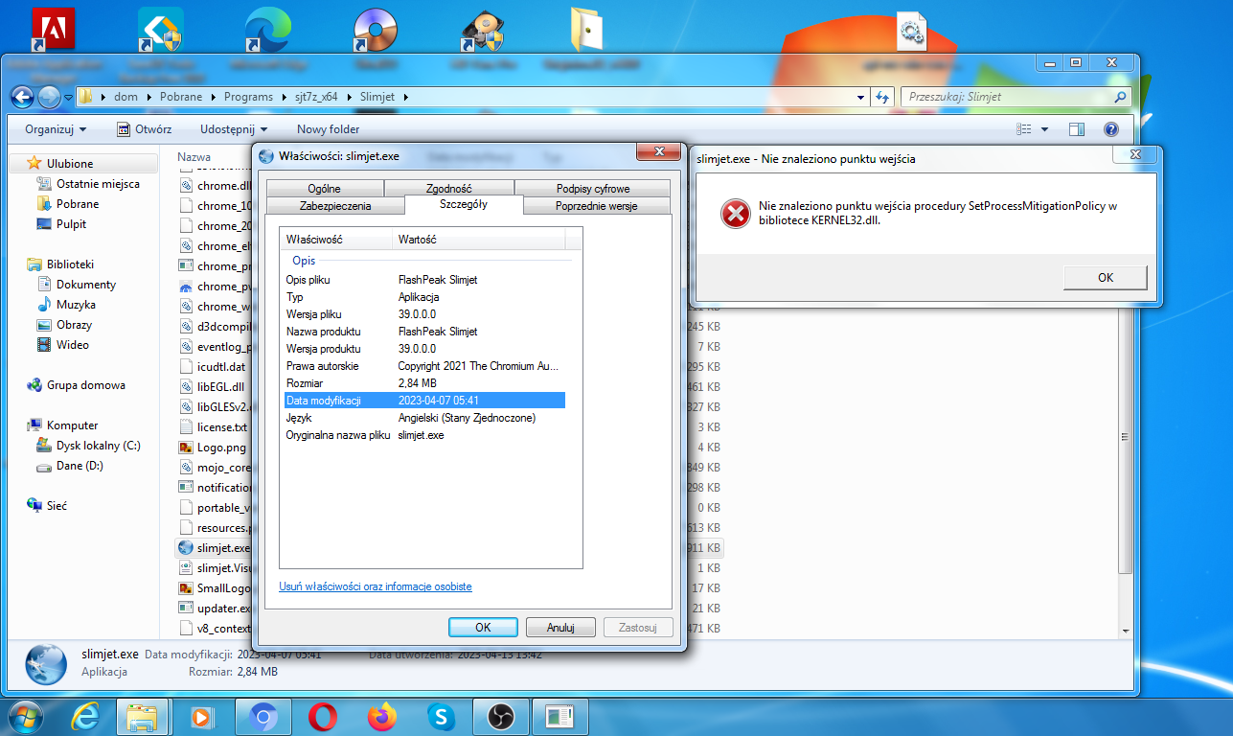Expand the Programs breadcrumb arrow
Image resolution: width=1233 pixels, height=736 pixels.
(281, 97)
